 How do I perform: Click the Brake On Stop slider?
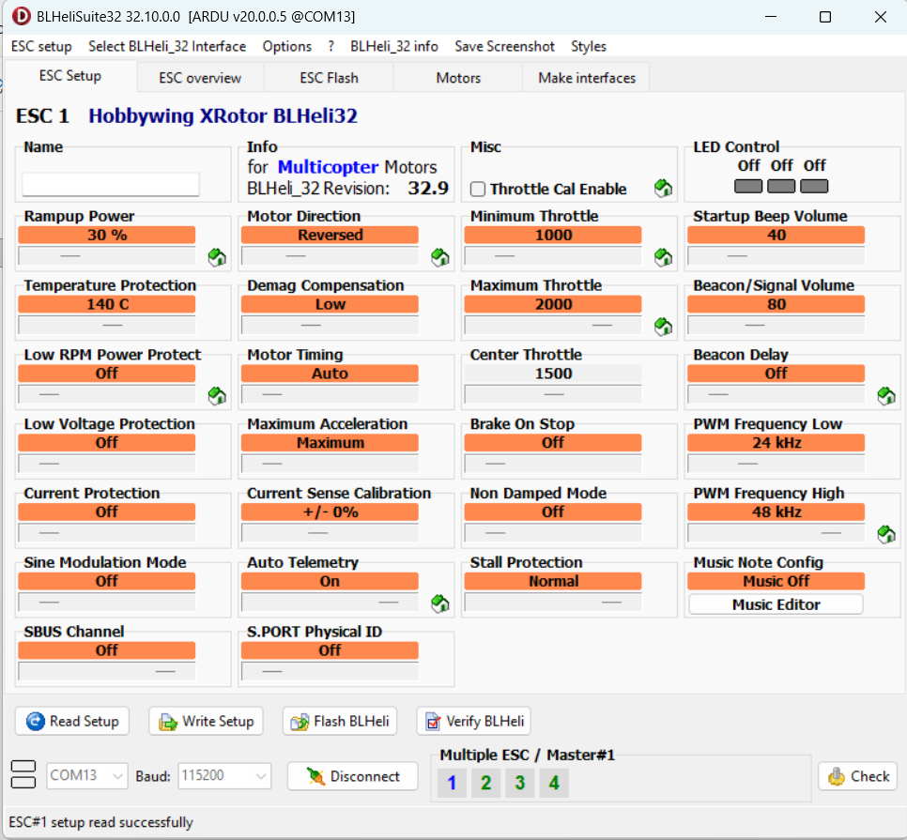pyautogui.click(x=553, y=464)
